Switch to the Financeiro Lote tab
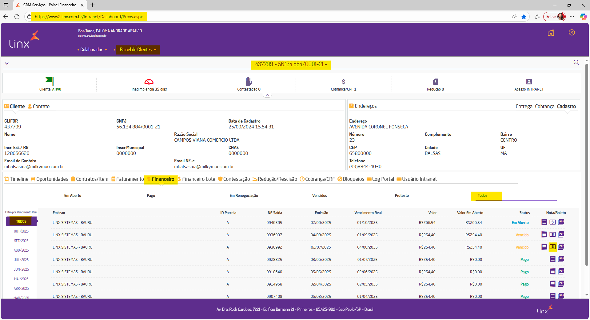590x320 pixels. coord(196,179)
